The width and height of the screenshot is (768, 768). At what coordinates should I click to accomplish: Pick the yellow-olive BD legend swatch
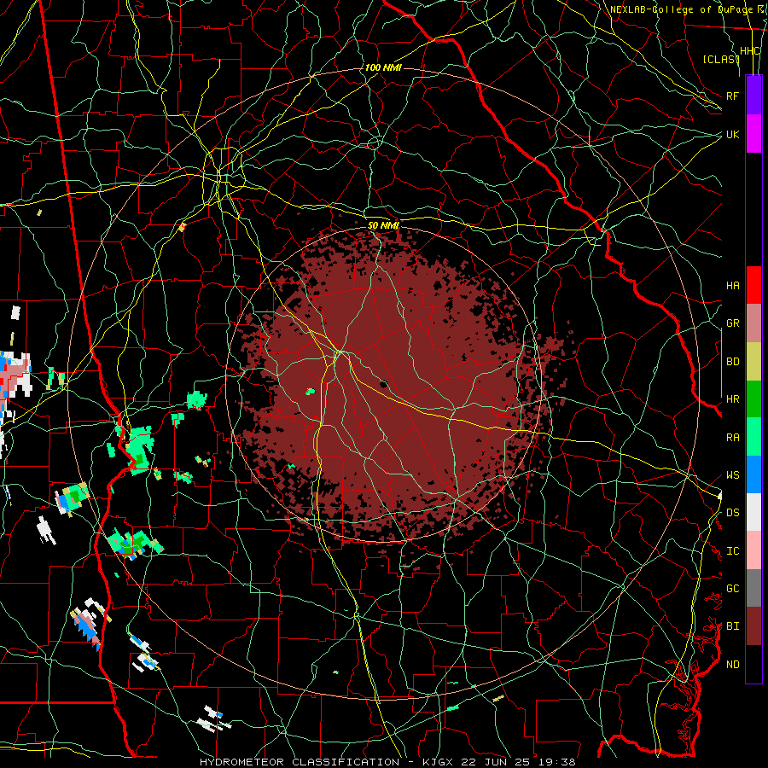coord(753,362)
